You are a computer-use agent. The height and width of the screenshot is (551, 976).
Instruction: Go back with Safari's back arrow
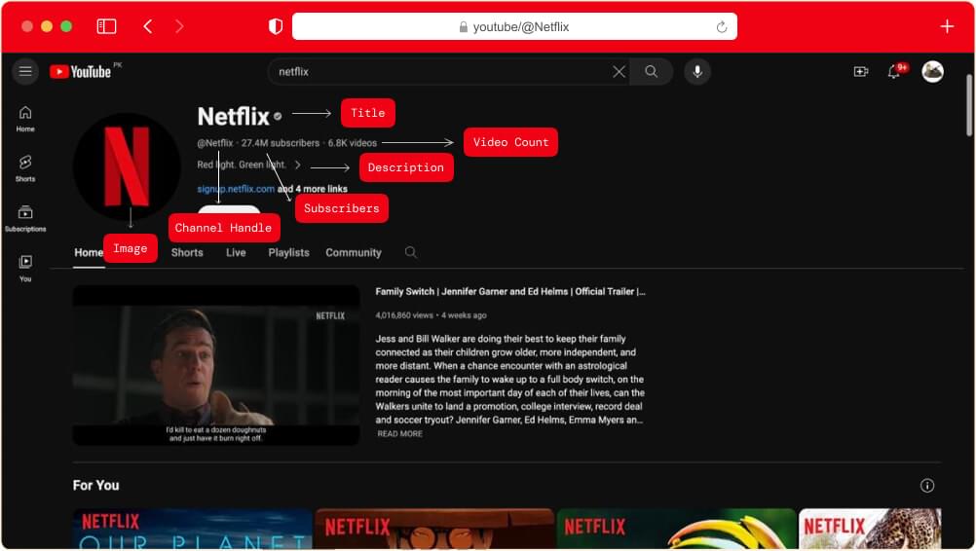click(x=147, y=26)
